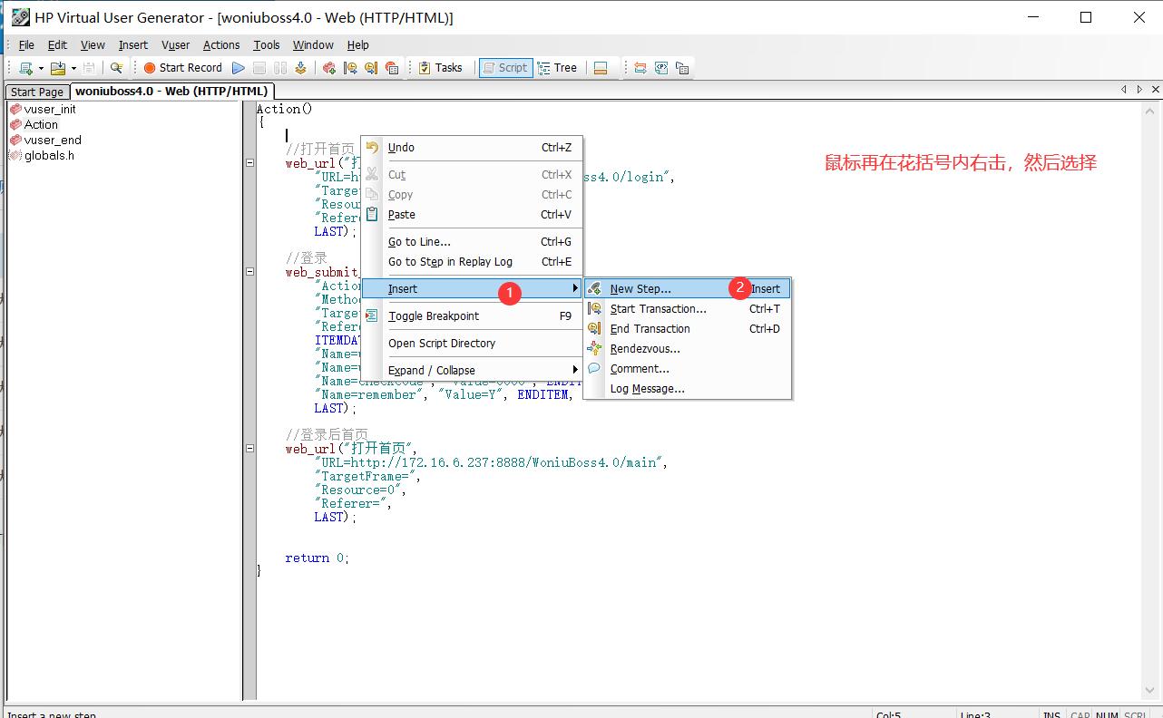Screen dimensions: 1163x718
Task: Click the Stop replay square icon
Action: coord(259,68)
